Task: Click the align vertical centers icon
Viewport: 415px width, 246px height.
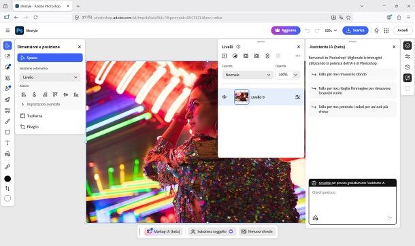Action: pos(65,94)
